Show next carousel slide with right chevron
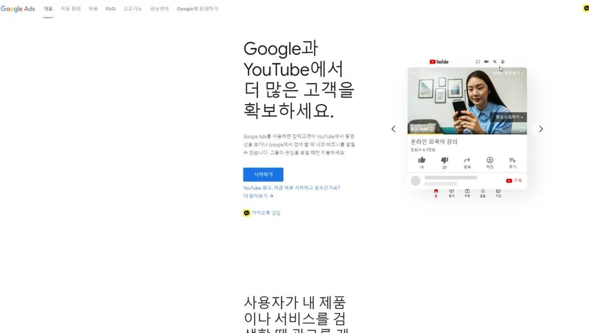Viewport: 589px width, 333px height. pyautogui.click(x=541, y=129)
